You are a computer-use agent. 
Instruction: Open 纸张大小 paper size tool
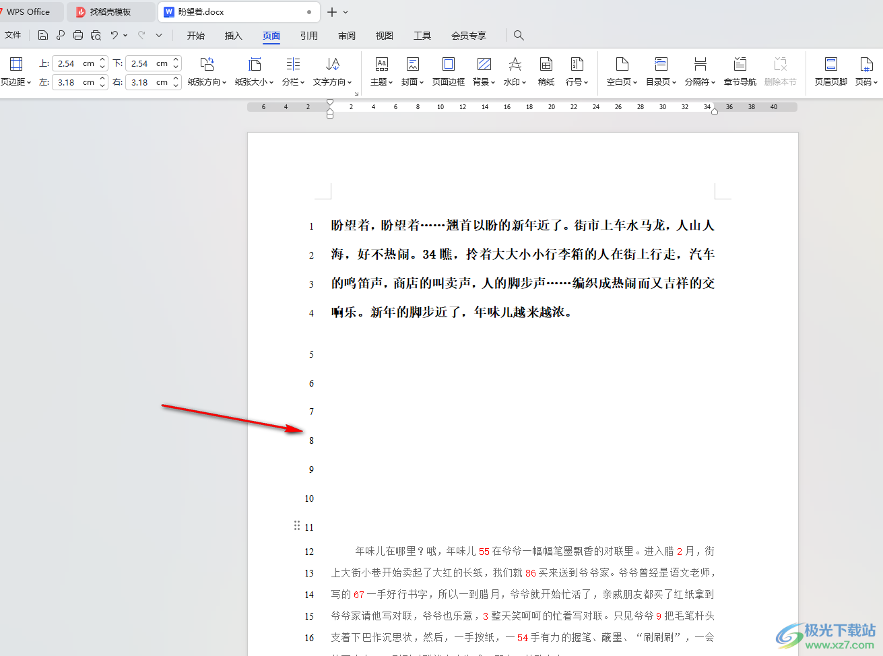(x=254, y=72)
